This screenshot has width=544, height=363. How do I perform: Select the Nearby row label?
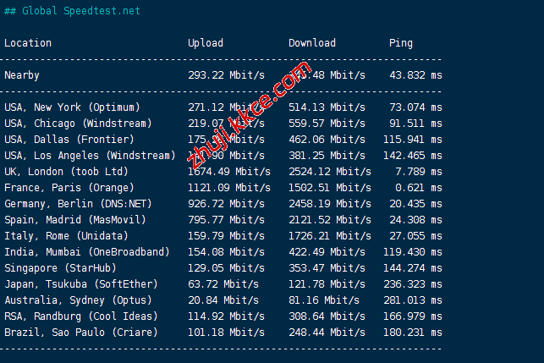tap(22, 75)
